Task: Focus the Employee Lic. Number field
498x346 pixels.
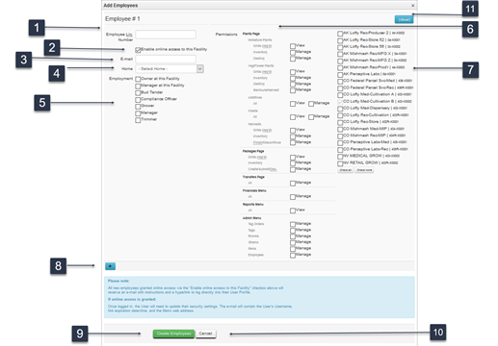Action: pyautogui.click(x=166, y=35)
